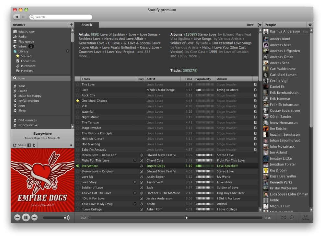The height and width of the screenshot is (238, 324).
Task: Star the track Soldier of Love
Action: (77, 187)
